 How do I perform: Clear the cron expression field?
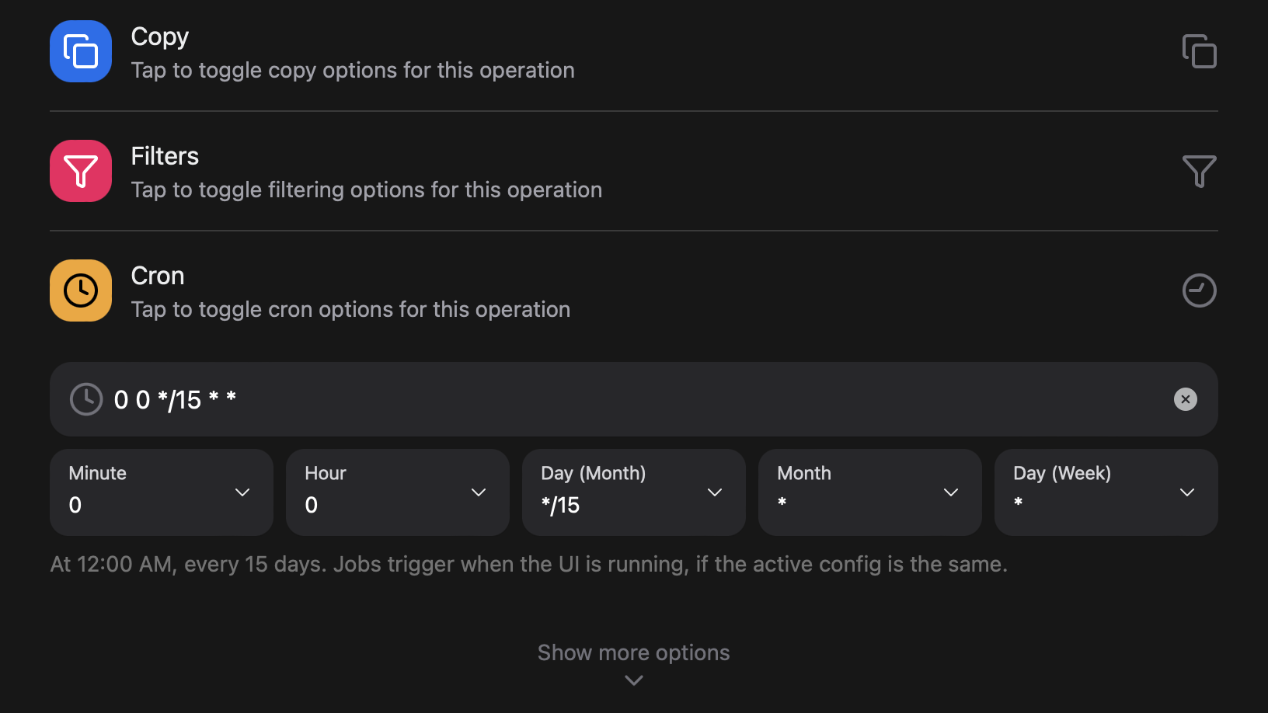(x=1185, y=399)
